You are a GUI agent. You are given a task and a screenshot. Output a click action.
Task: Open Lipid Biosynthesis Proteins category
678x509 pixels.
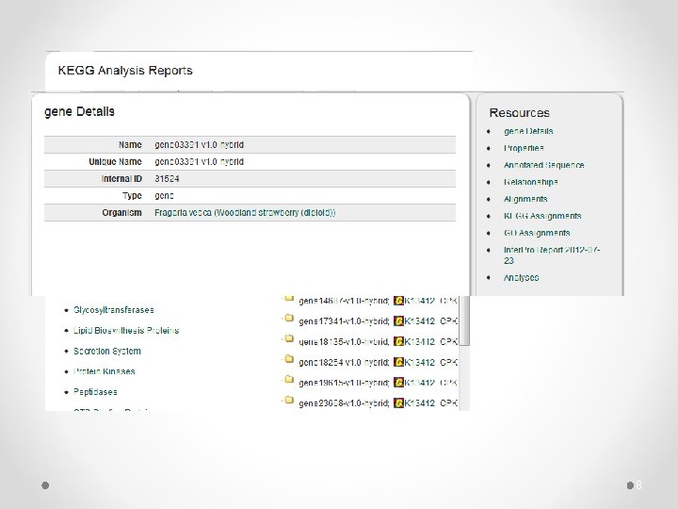point(126,330)
